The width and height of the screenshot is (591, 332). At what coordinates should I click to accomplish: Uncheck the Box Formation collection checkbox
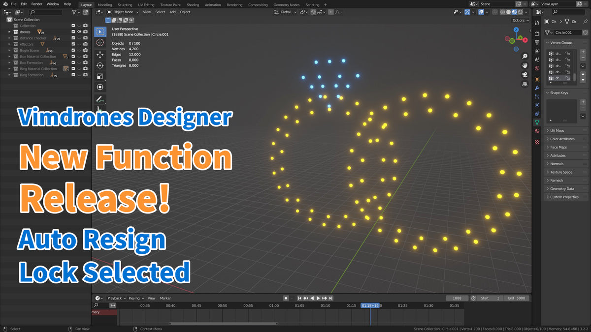click(x=73, y=62)
